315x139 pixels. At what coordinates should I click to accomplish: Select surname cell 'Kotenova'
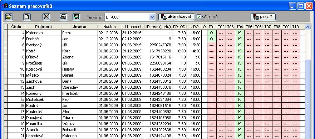coord(43,33)
